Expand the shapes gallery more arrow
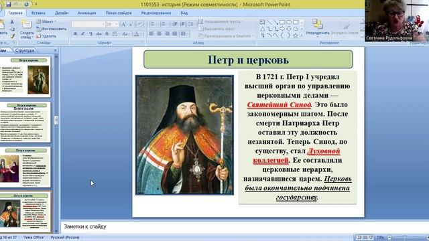Screen dimensions: 429x241 coord(302,35)
